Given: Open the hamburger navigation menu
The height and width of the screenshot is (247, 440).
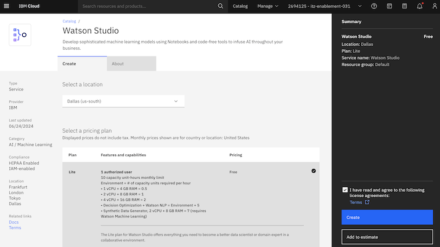Looking at the screenshot, I should click(6, 6).
